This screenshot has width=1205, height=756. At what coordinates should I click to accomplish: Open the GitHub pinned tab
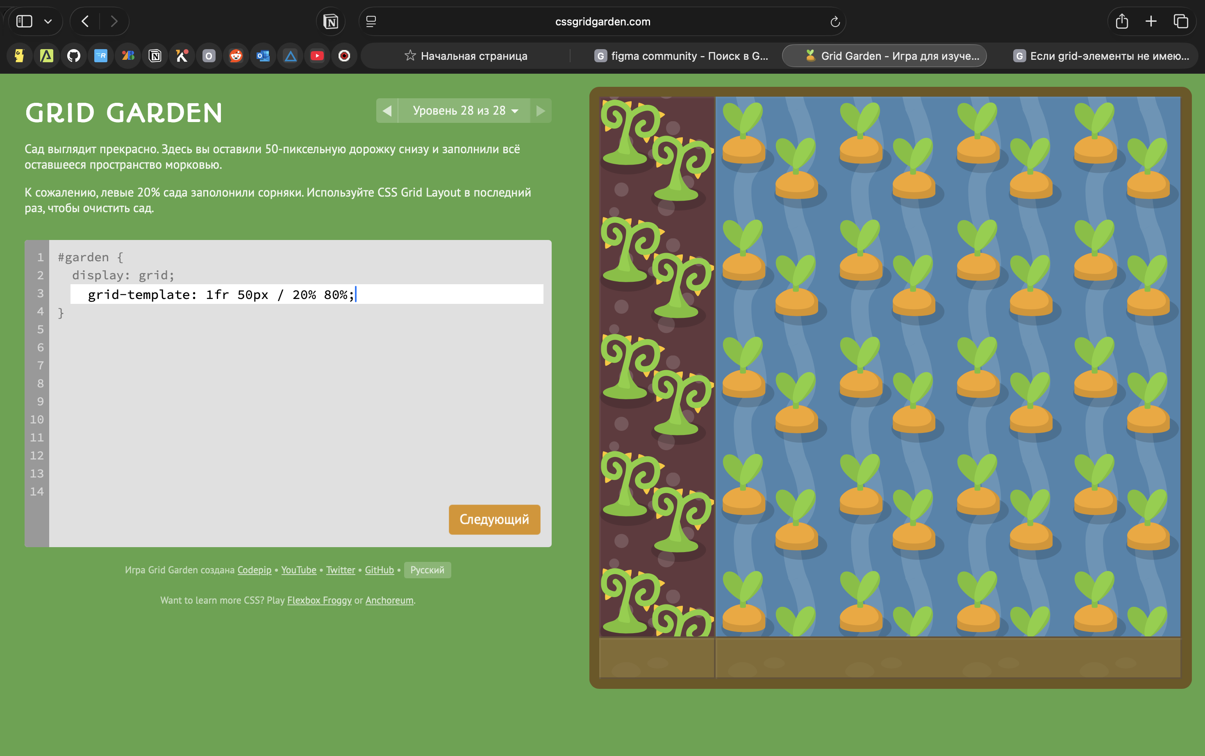tap(73, 56)
